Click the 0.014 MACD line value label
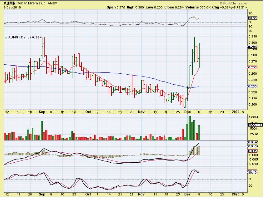Viewport: 264px width, 198px height. coord(252,142)
